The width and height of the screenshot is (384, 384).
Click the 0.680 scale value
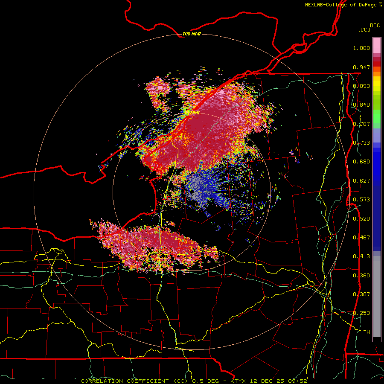(x=361, y=162)
